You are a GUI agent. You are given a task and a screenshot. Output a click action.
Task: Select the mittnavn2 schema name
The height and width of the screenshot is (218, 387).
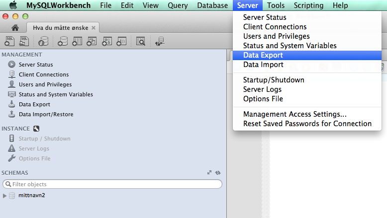coord(32,195)
